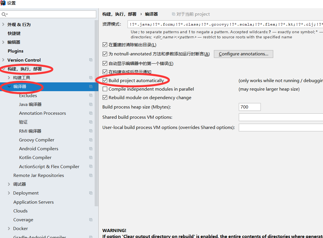Click project-level icon beside 验证
Viewport: 323px width, 238px height.
point(91,122)
